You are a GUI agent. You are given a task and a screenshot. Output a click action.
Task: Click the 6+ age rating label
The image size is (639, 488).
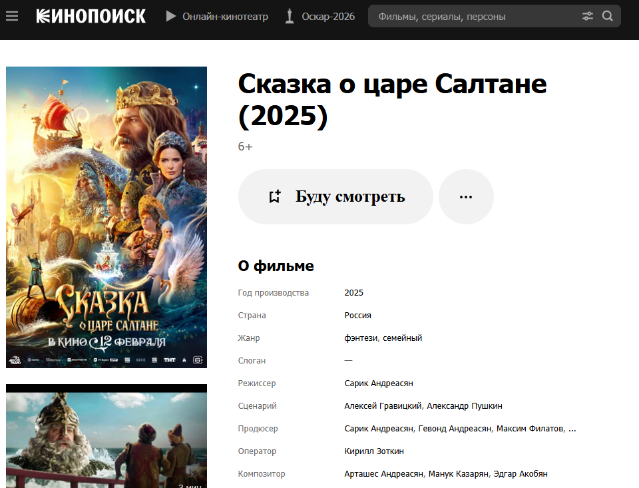tap(246, 146)
